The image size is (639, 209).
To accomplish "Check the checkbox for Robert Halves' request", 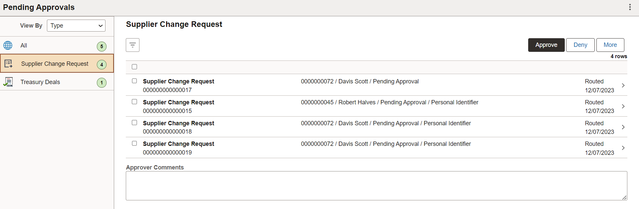I will tap(134, 101).
